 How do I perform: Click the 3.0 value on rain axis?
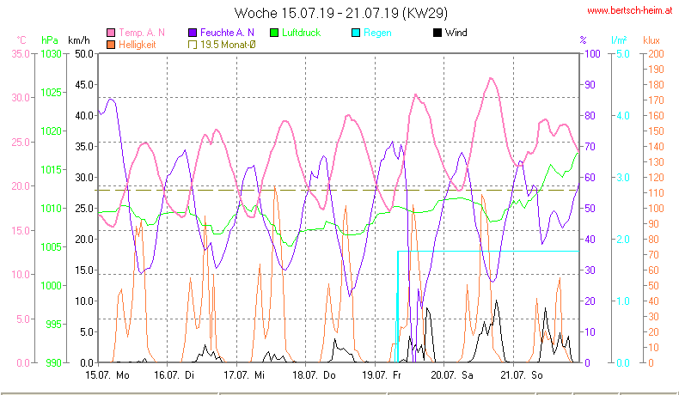623,178
